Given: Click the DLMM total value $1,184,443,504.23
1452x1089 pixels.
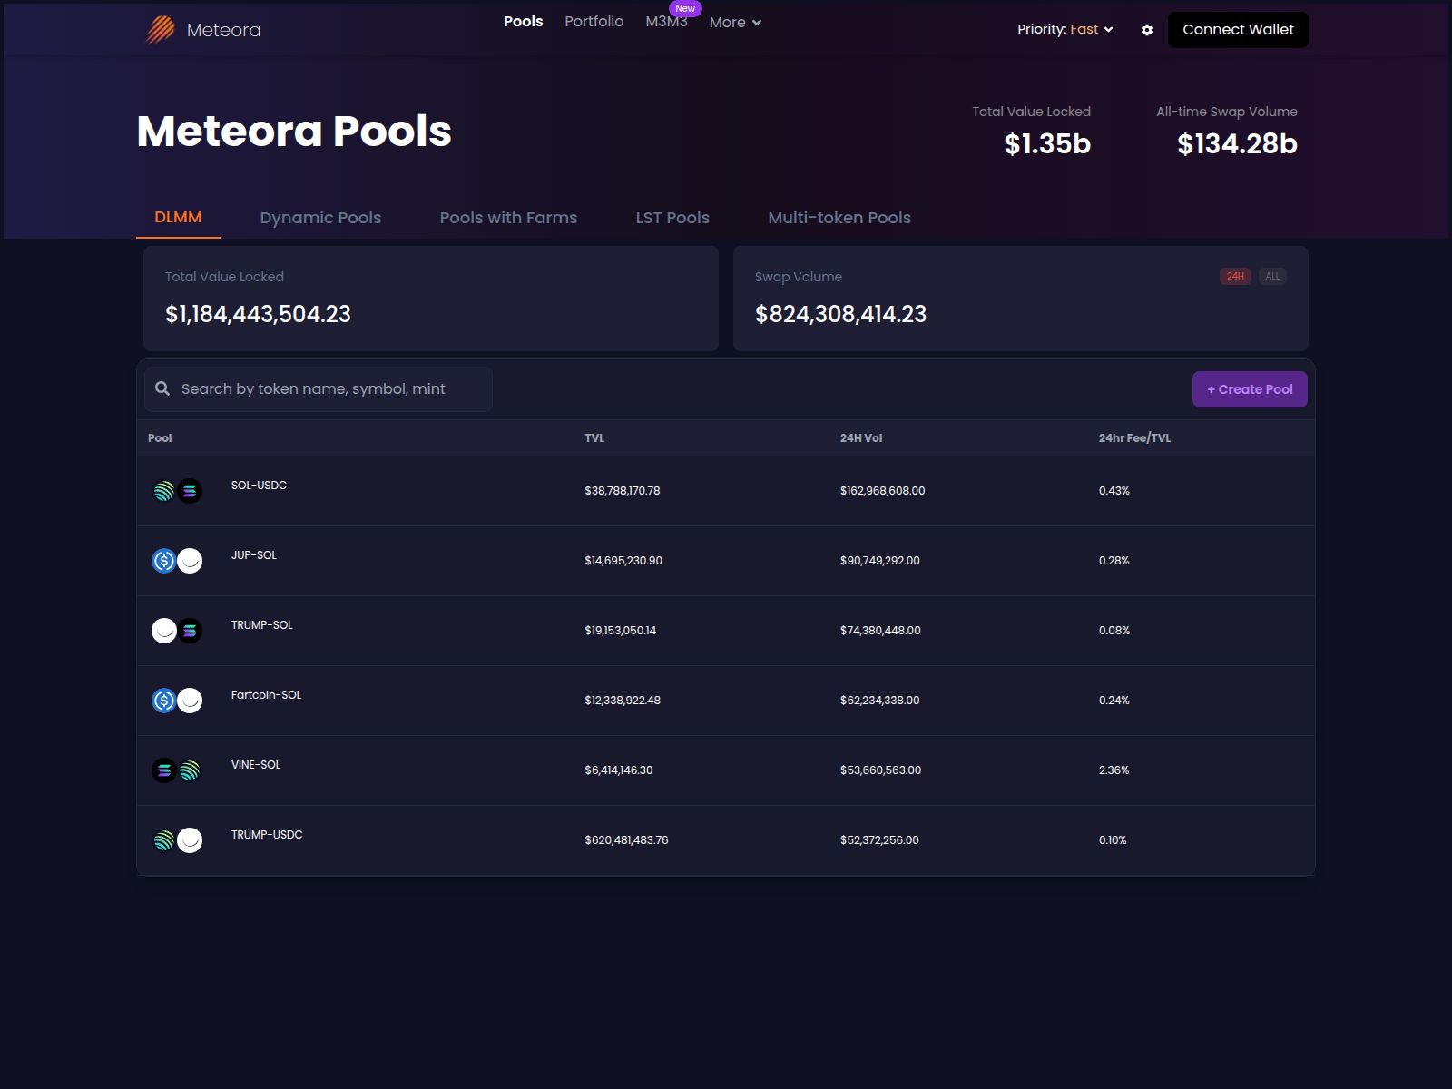Looking at the screenshot, I should coord(258,314).
